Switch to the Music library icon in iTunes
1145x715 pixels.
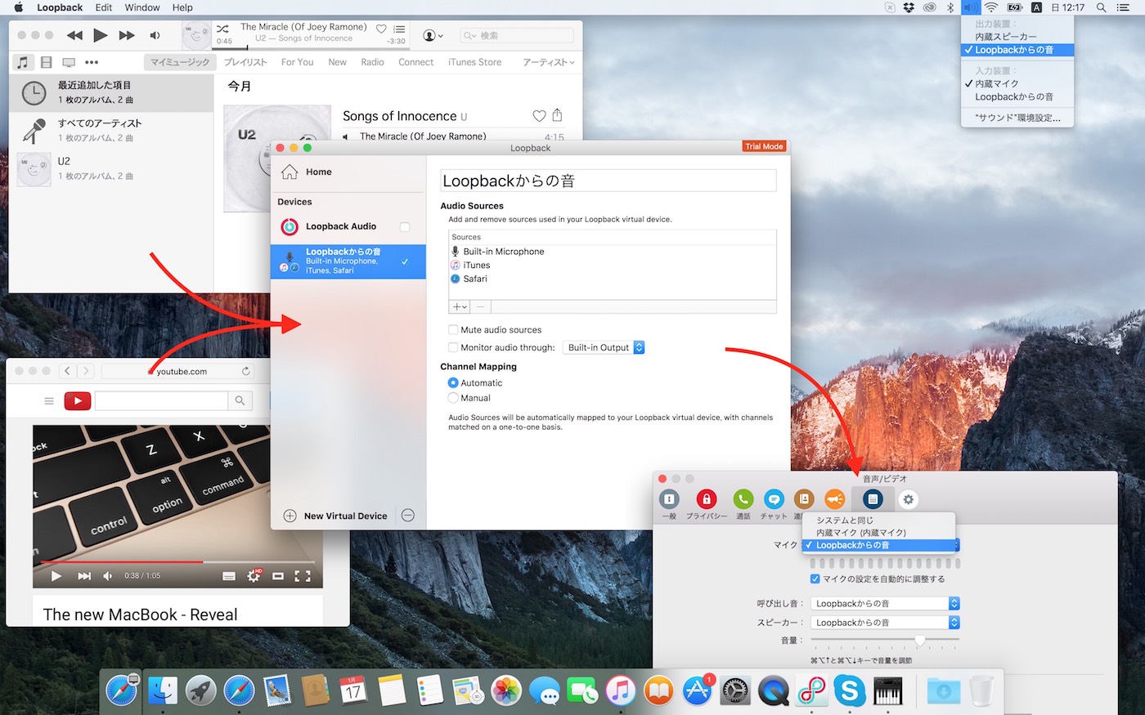[23, 62]
